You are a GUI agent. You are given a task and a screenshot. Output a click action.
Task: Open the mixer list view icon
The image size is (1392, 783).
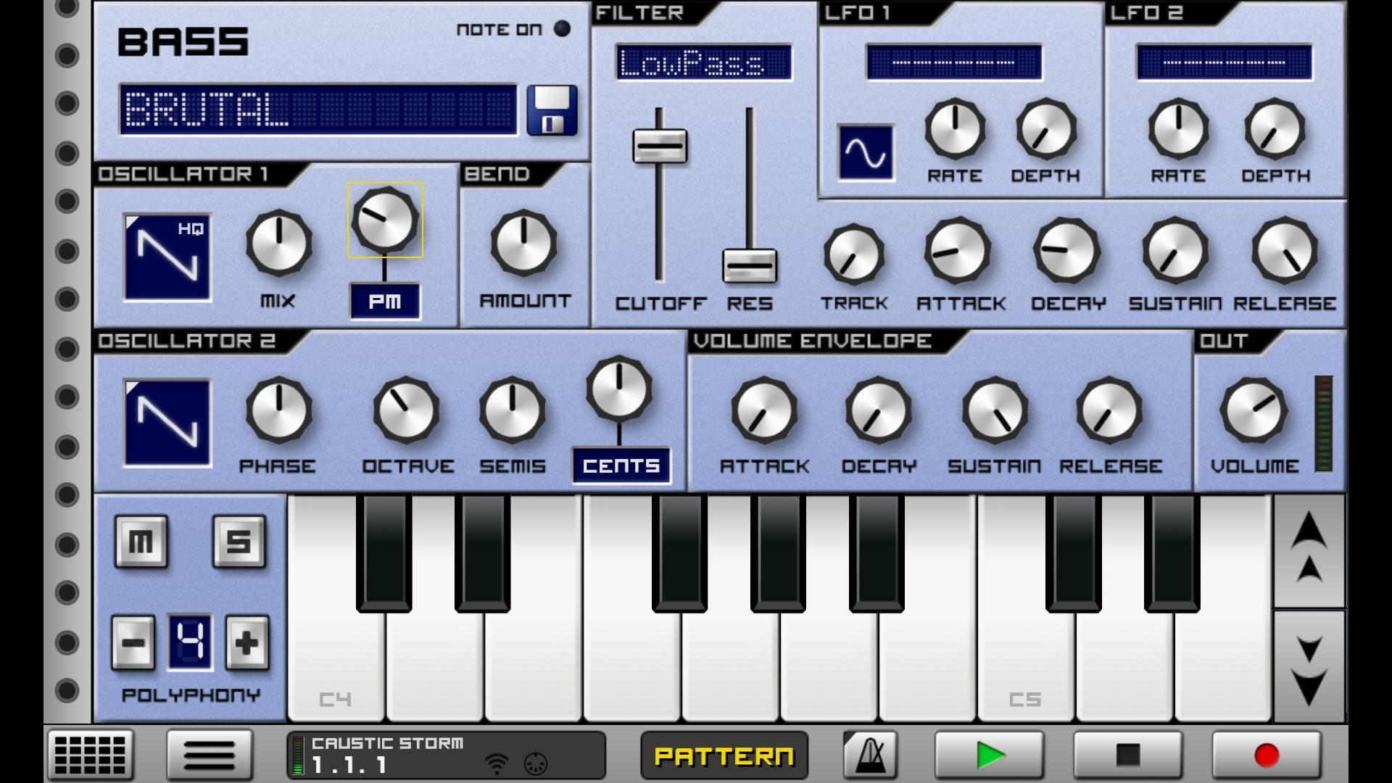point(210,754)
